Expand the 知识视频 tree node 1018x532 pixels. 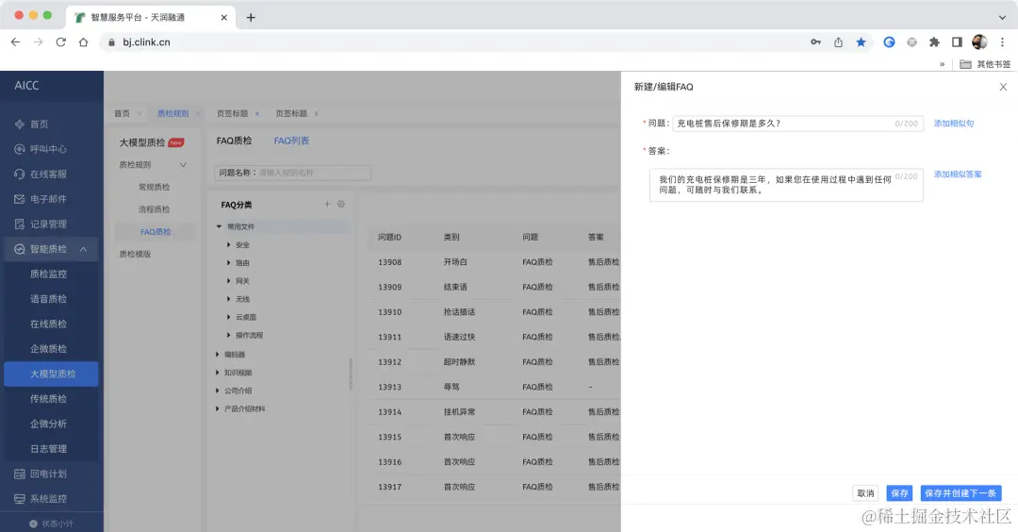pos(218,373)
